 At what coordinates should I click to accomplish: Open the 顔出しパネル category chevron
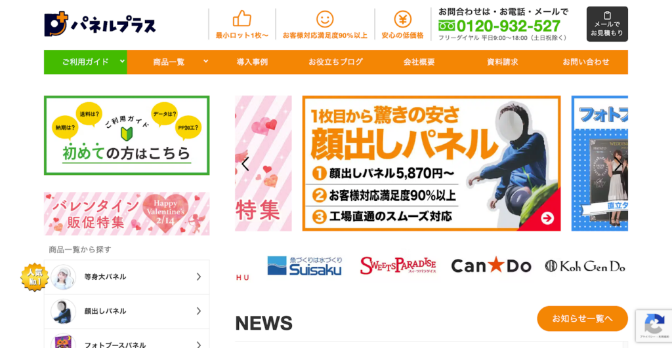198,311
